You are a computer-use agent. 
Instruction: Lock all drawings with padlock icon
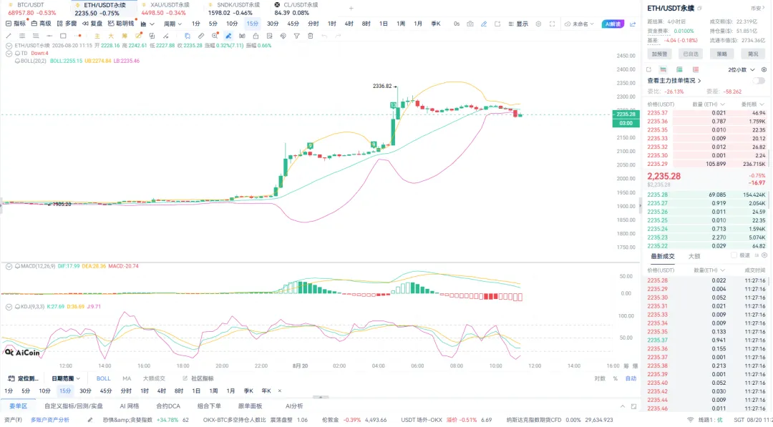[256, 36]
